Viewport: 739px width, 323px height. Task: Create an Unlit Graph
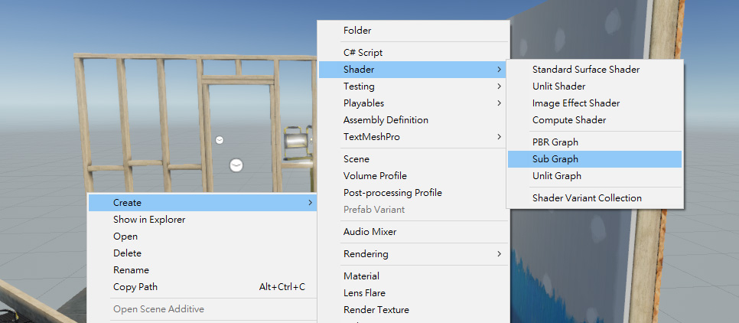click(x=557, y=176)
